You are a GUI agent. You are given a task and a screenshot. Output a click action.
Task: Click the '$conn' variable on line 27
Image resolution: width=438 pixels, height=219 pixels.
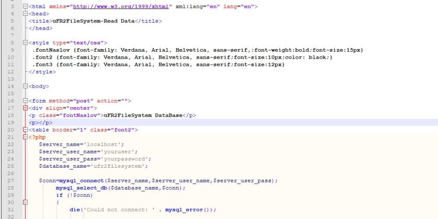47,181
